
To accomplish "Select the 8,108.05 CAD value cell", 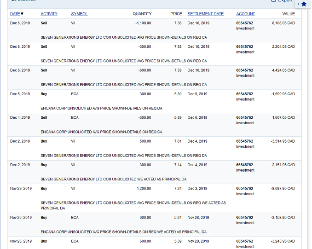I will tap(283, 23).
